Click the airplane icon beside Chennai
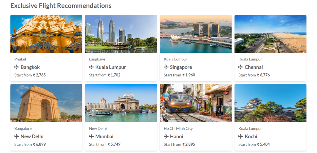The image size is (317, 153). (241, 67)
